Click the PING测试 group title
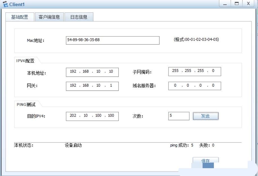The width and height of the screenshot is (258, 176). [26, 104]
